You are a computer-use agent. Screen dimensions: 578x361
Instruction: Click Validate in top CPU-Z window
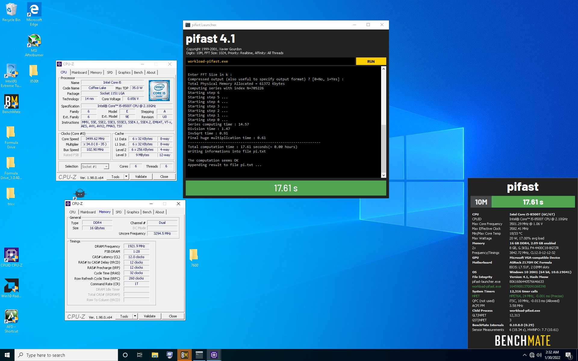point(141,177)
